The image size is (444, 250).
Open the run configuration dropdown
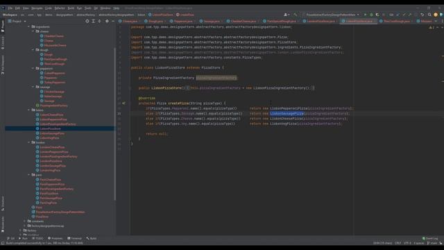pyautogui.click(x=331, y=15)
